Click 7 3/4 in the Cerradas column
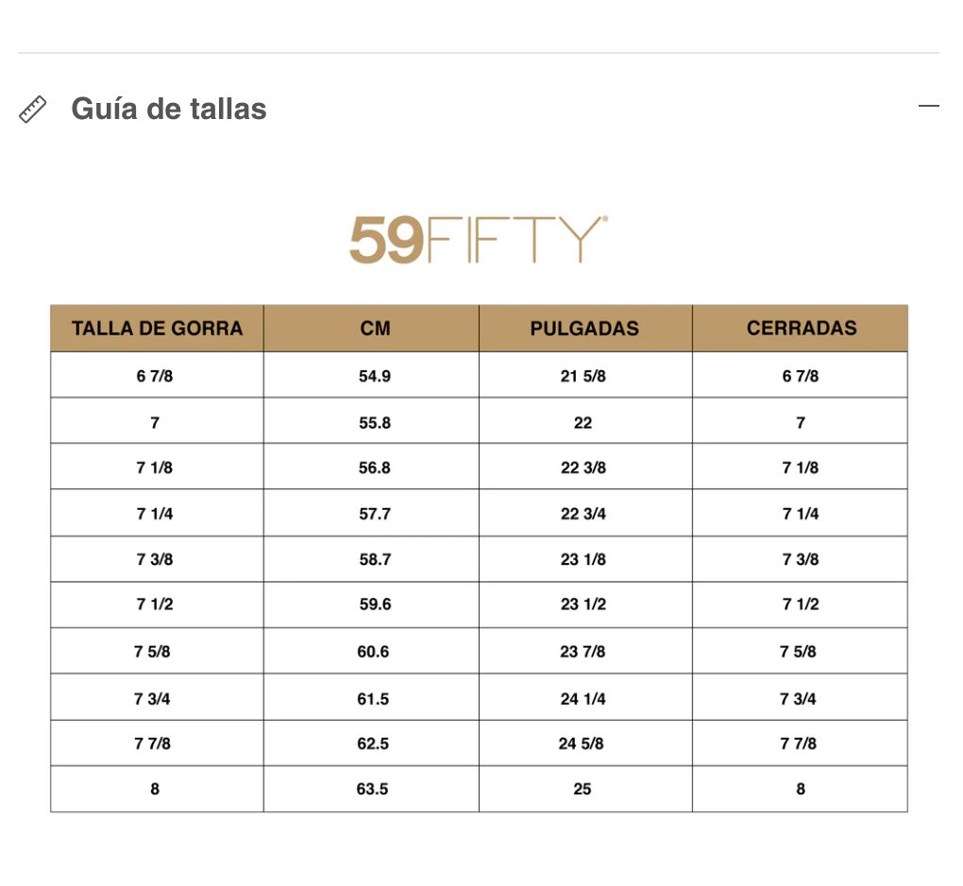 point(799,699)
